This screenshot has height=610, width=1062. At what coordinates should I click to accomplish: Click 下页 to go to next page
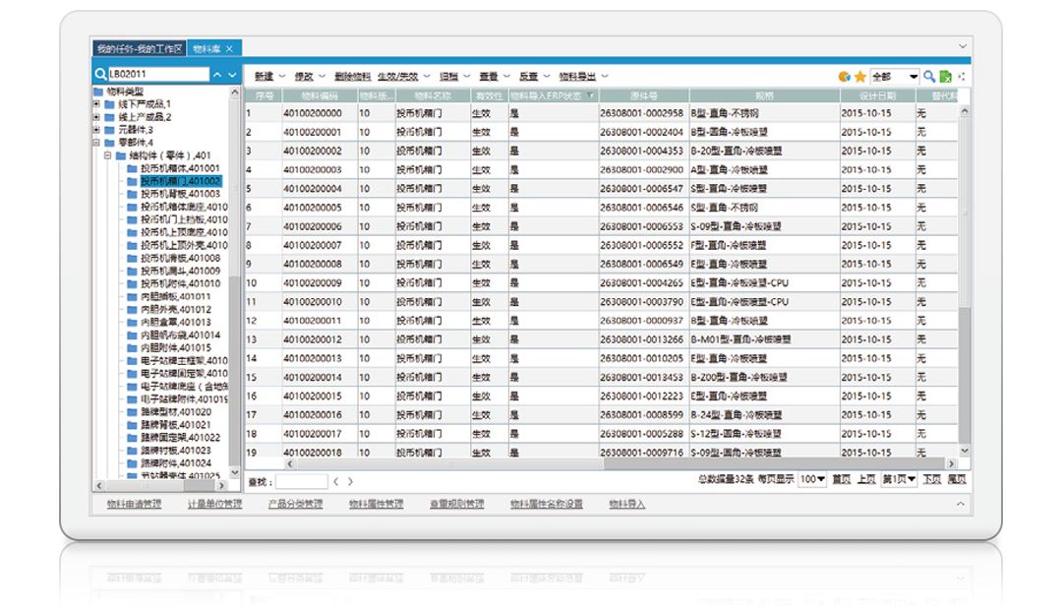[931, 480]
